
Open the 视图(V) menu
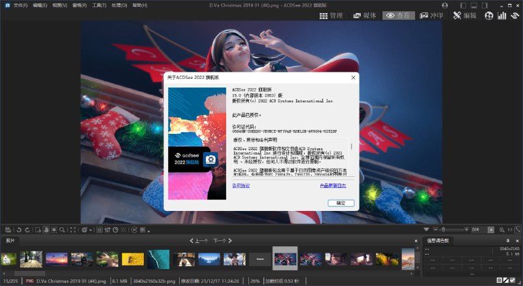coord(59,5)
